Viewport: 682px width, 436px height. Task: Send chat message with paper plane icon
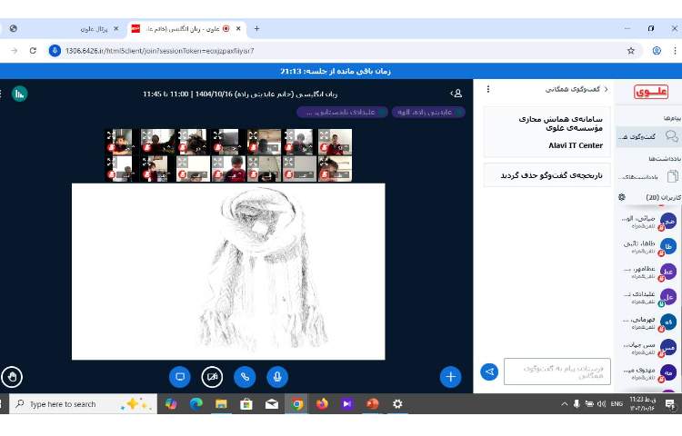pyautogui.click(x=489, y=372)
